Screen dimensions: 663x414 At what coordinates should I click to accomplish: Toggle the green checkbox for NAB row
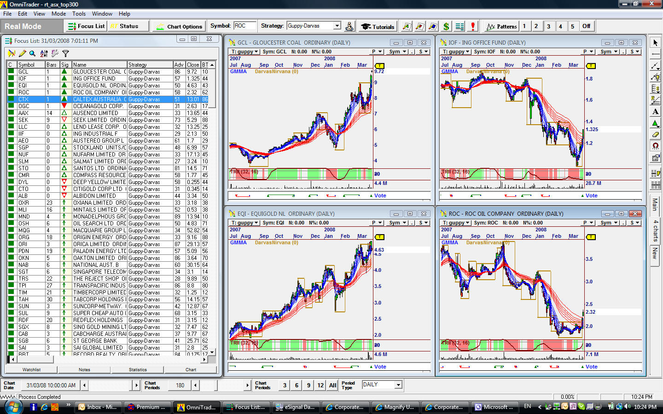point(11,265)
